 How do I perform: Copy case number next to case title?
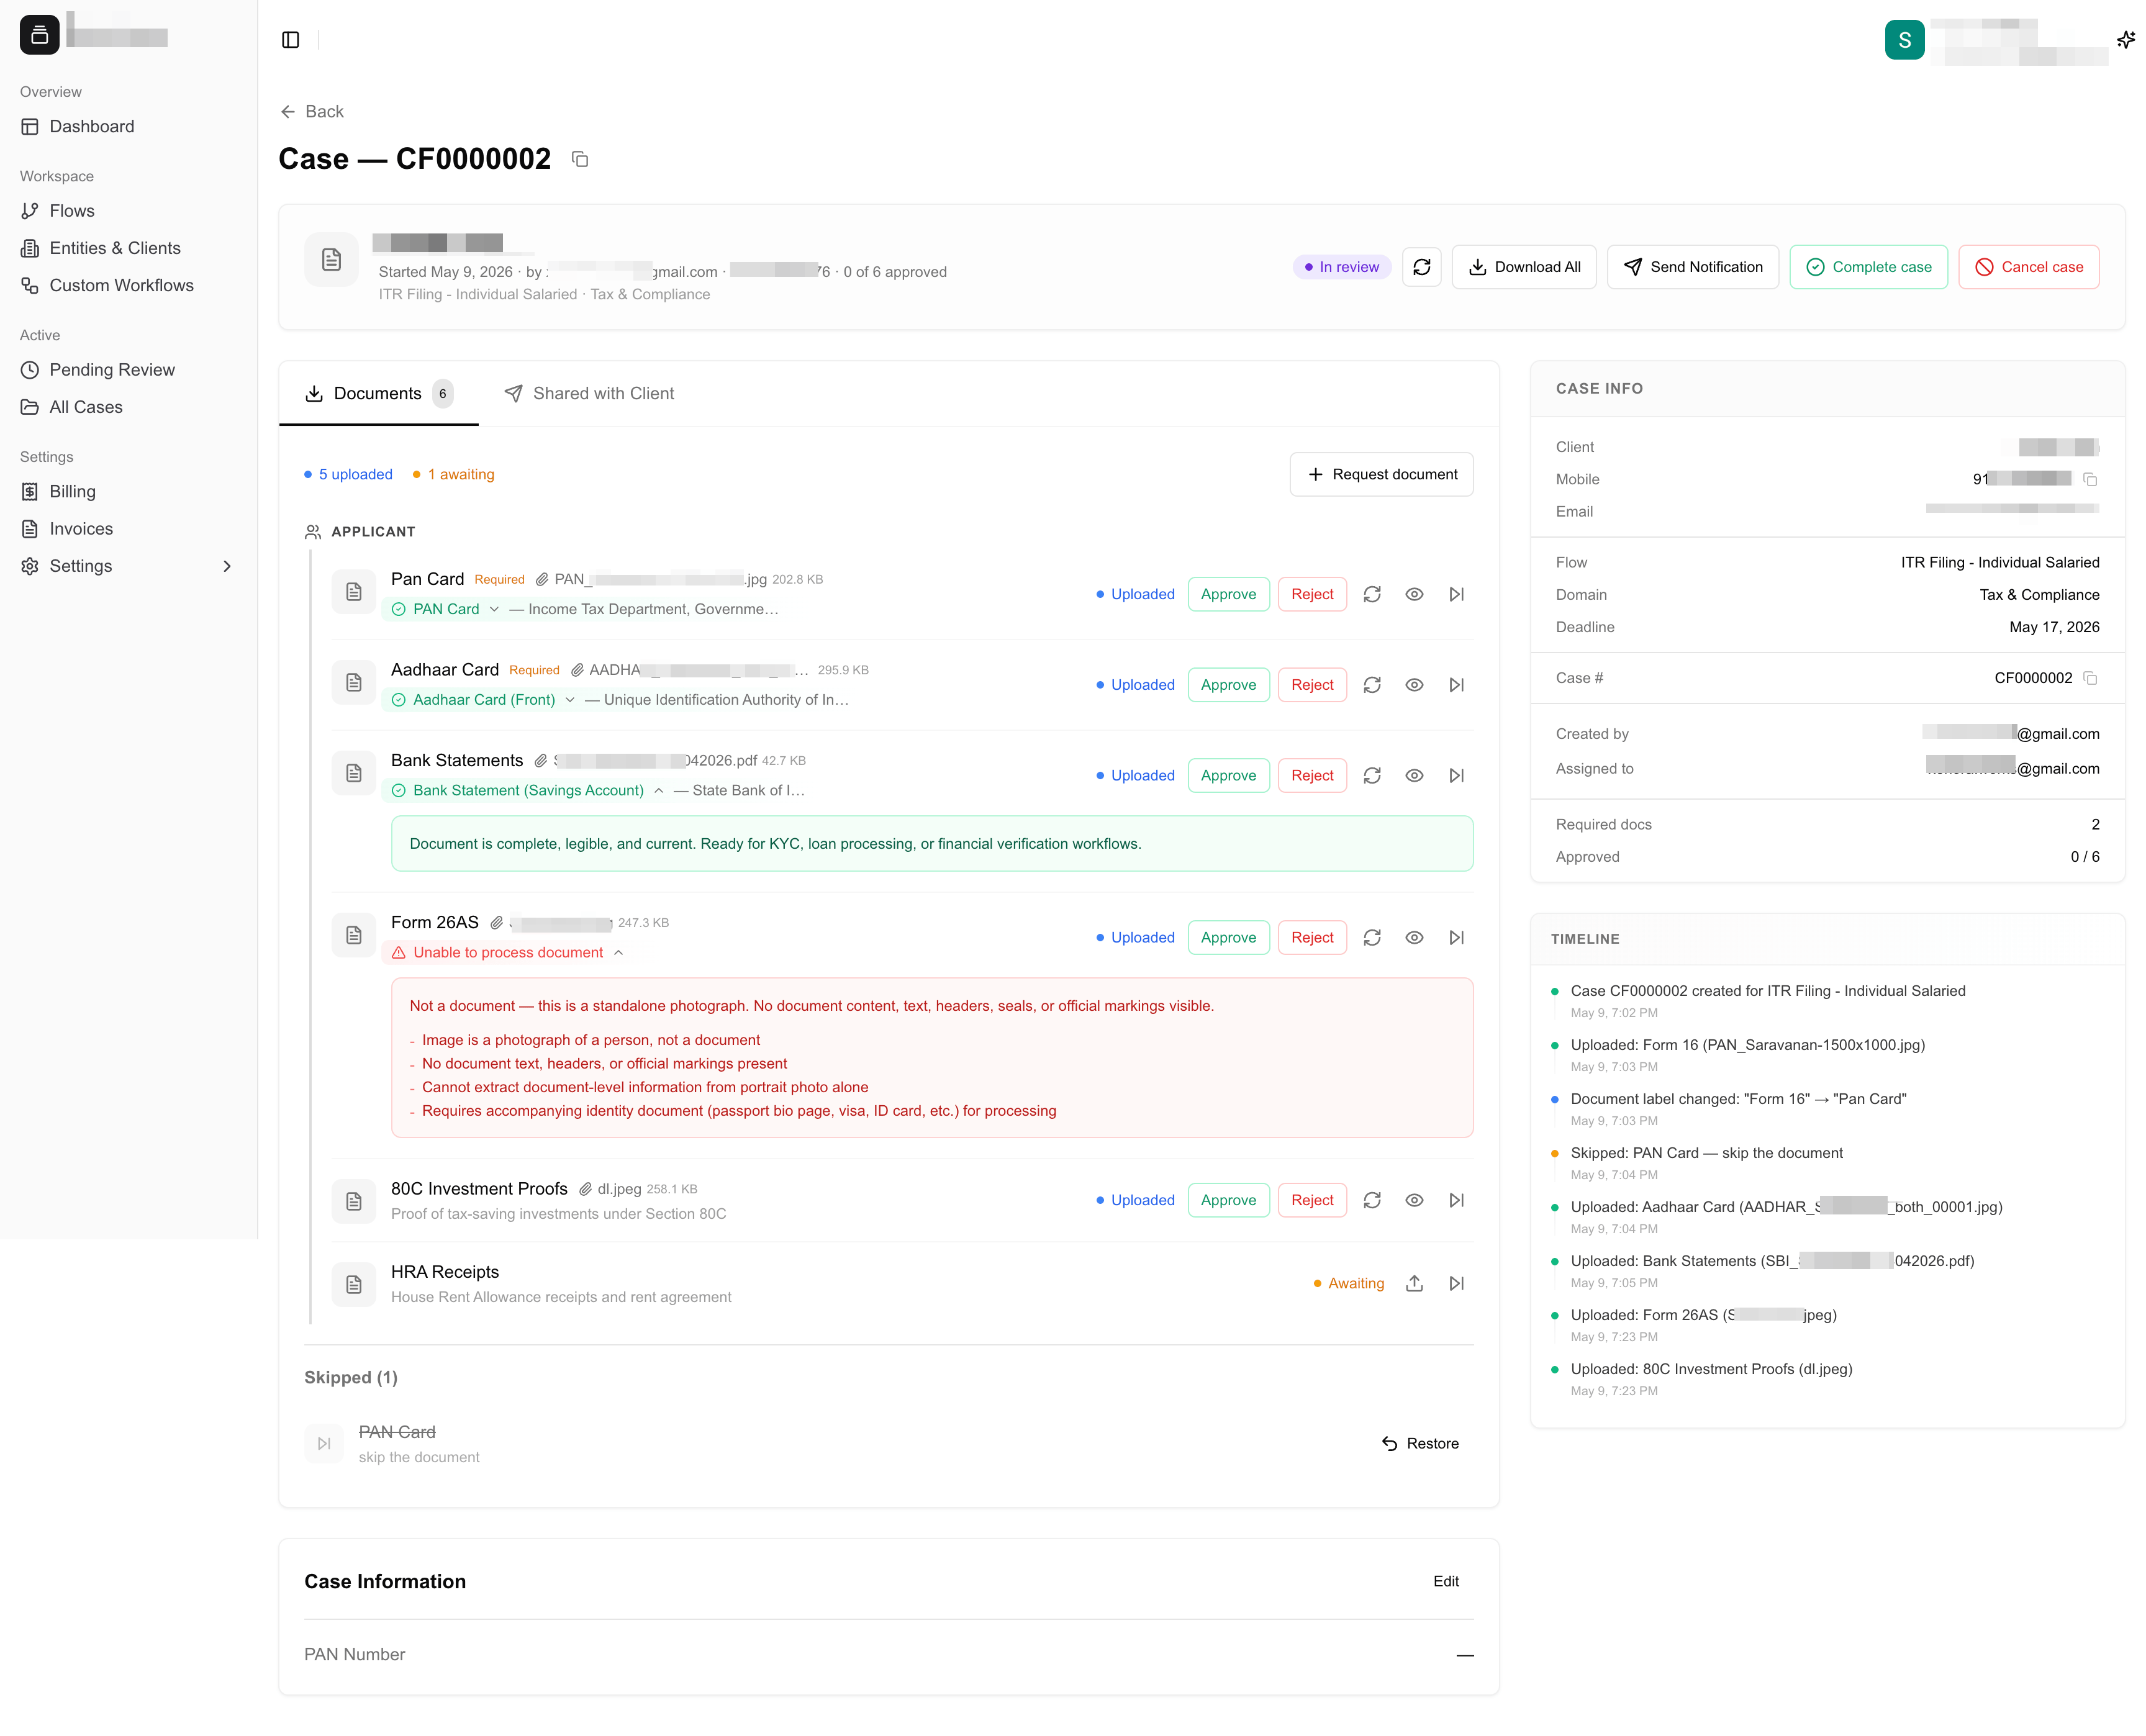coord(580,159)
